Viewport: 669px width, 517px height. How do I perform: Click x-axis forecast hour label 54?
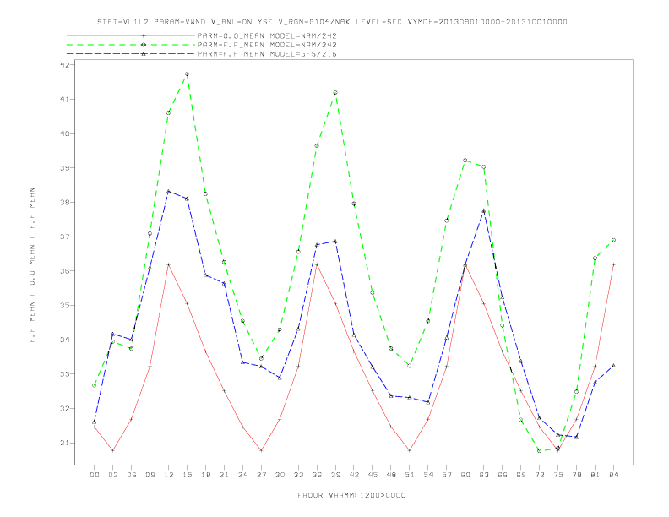point(428,475)
